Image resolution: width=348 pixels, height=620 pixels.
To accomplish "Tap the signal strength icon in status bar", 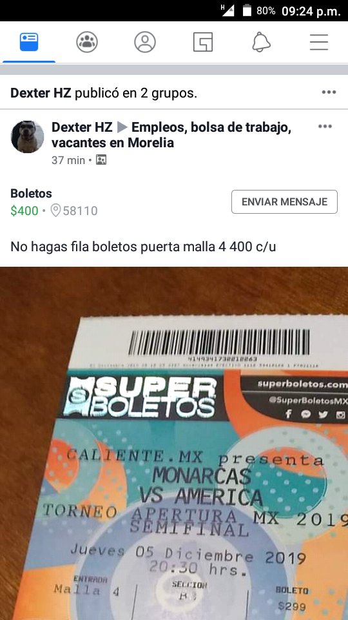I will pyautogui.click(x=227, y=10).
